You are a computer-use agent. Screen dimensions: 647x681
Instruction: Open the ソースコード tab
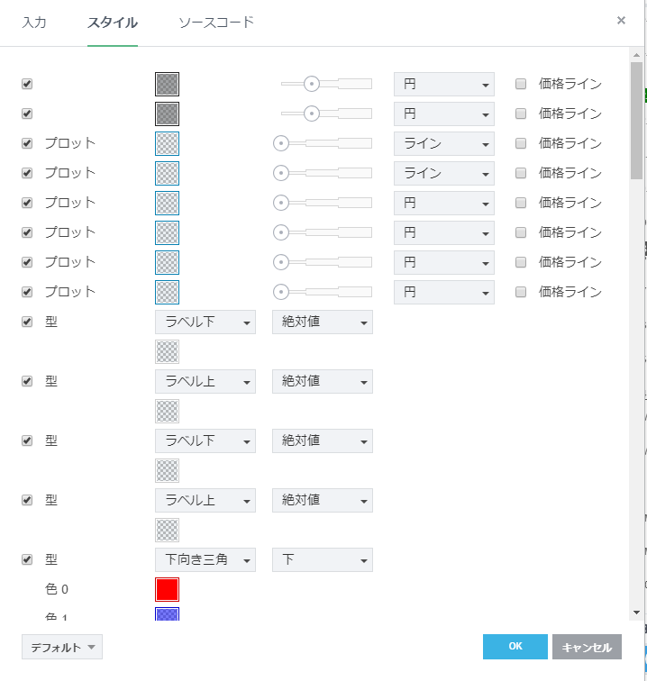(216, 23)
